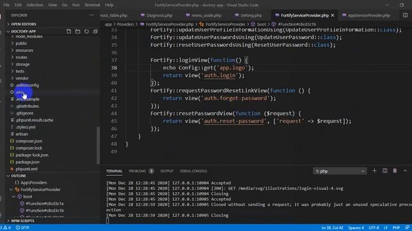Screen dimensions: 412x231
Task: Switch to Diagnosis.php tab
Action: click(x=157, y=15)
